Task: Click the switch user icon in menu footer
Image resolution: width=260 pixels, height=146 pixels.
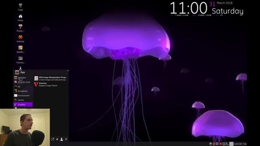Action: (61, 139)
